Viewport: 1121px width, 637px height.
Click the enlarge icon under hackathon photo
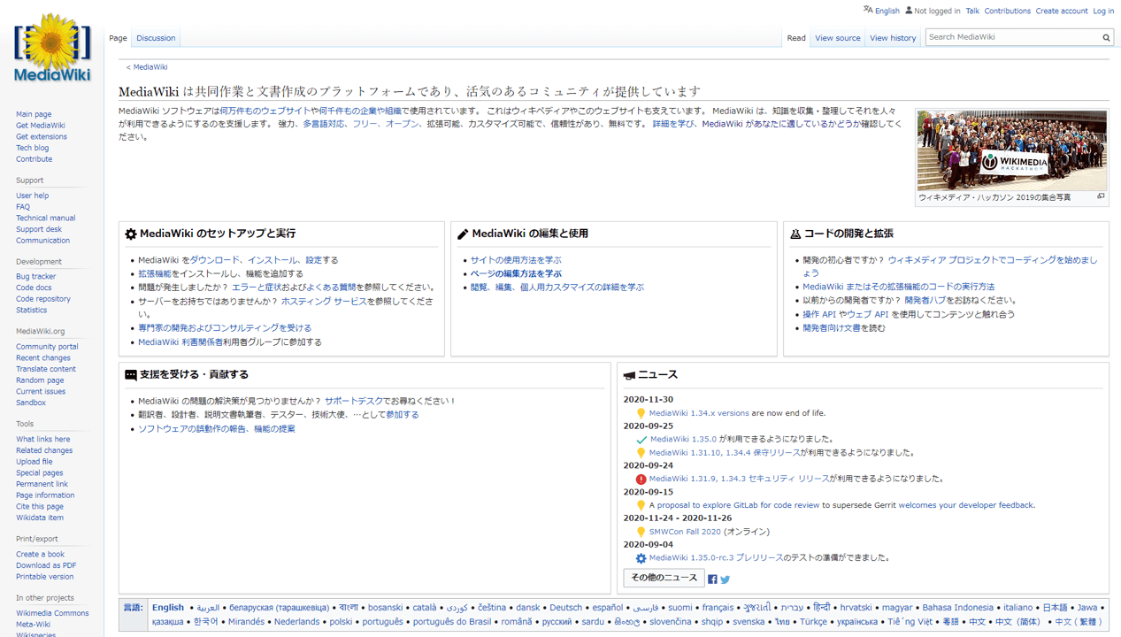[1101, 196]
